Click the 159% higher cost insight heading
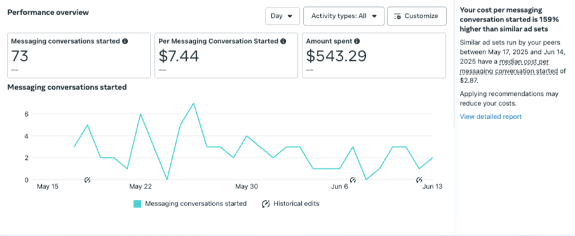 tap(509, 20)
